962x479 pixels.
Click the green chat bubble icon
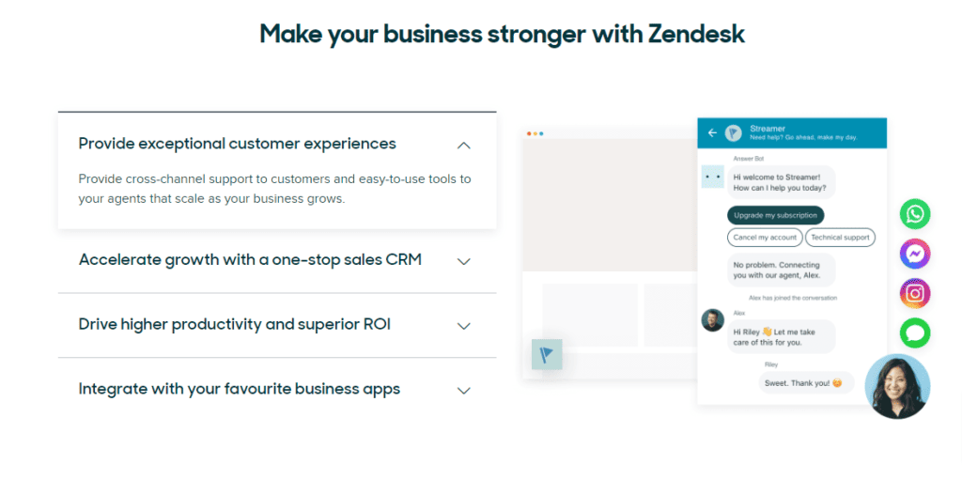914,332
